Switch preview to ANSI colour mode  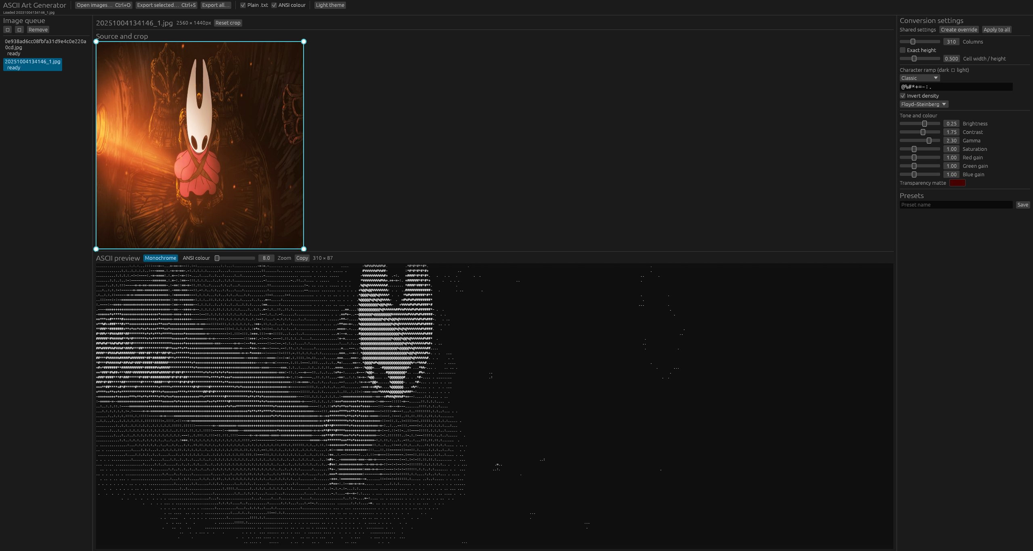[196, 258]
